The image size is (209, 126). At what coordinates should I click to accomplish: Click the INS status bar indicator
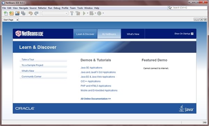205,123
